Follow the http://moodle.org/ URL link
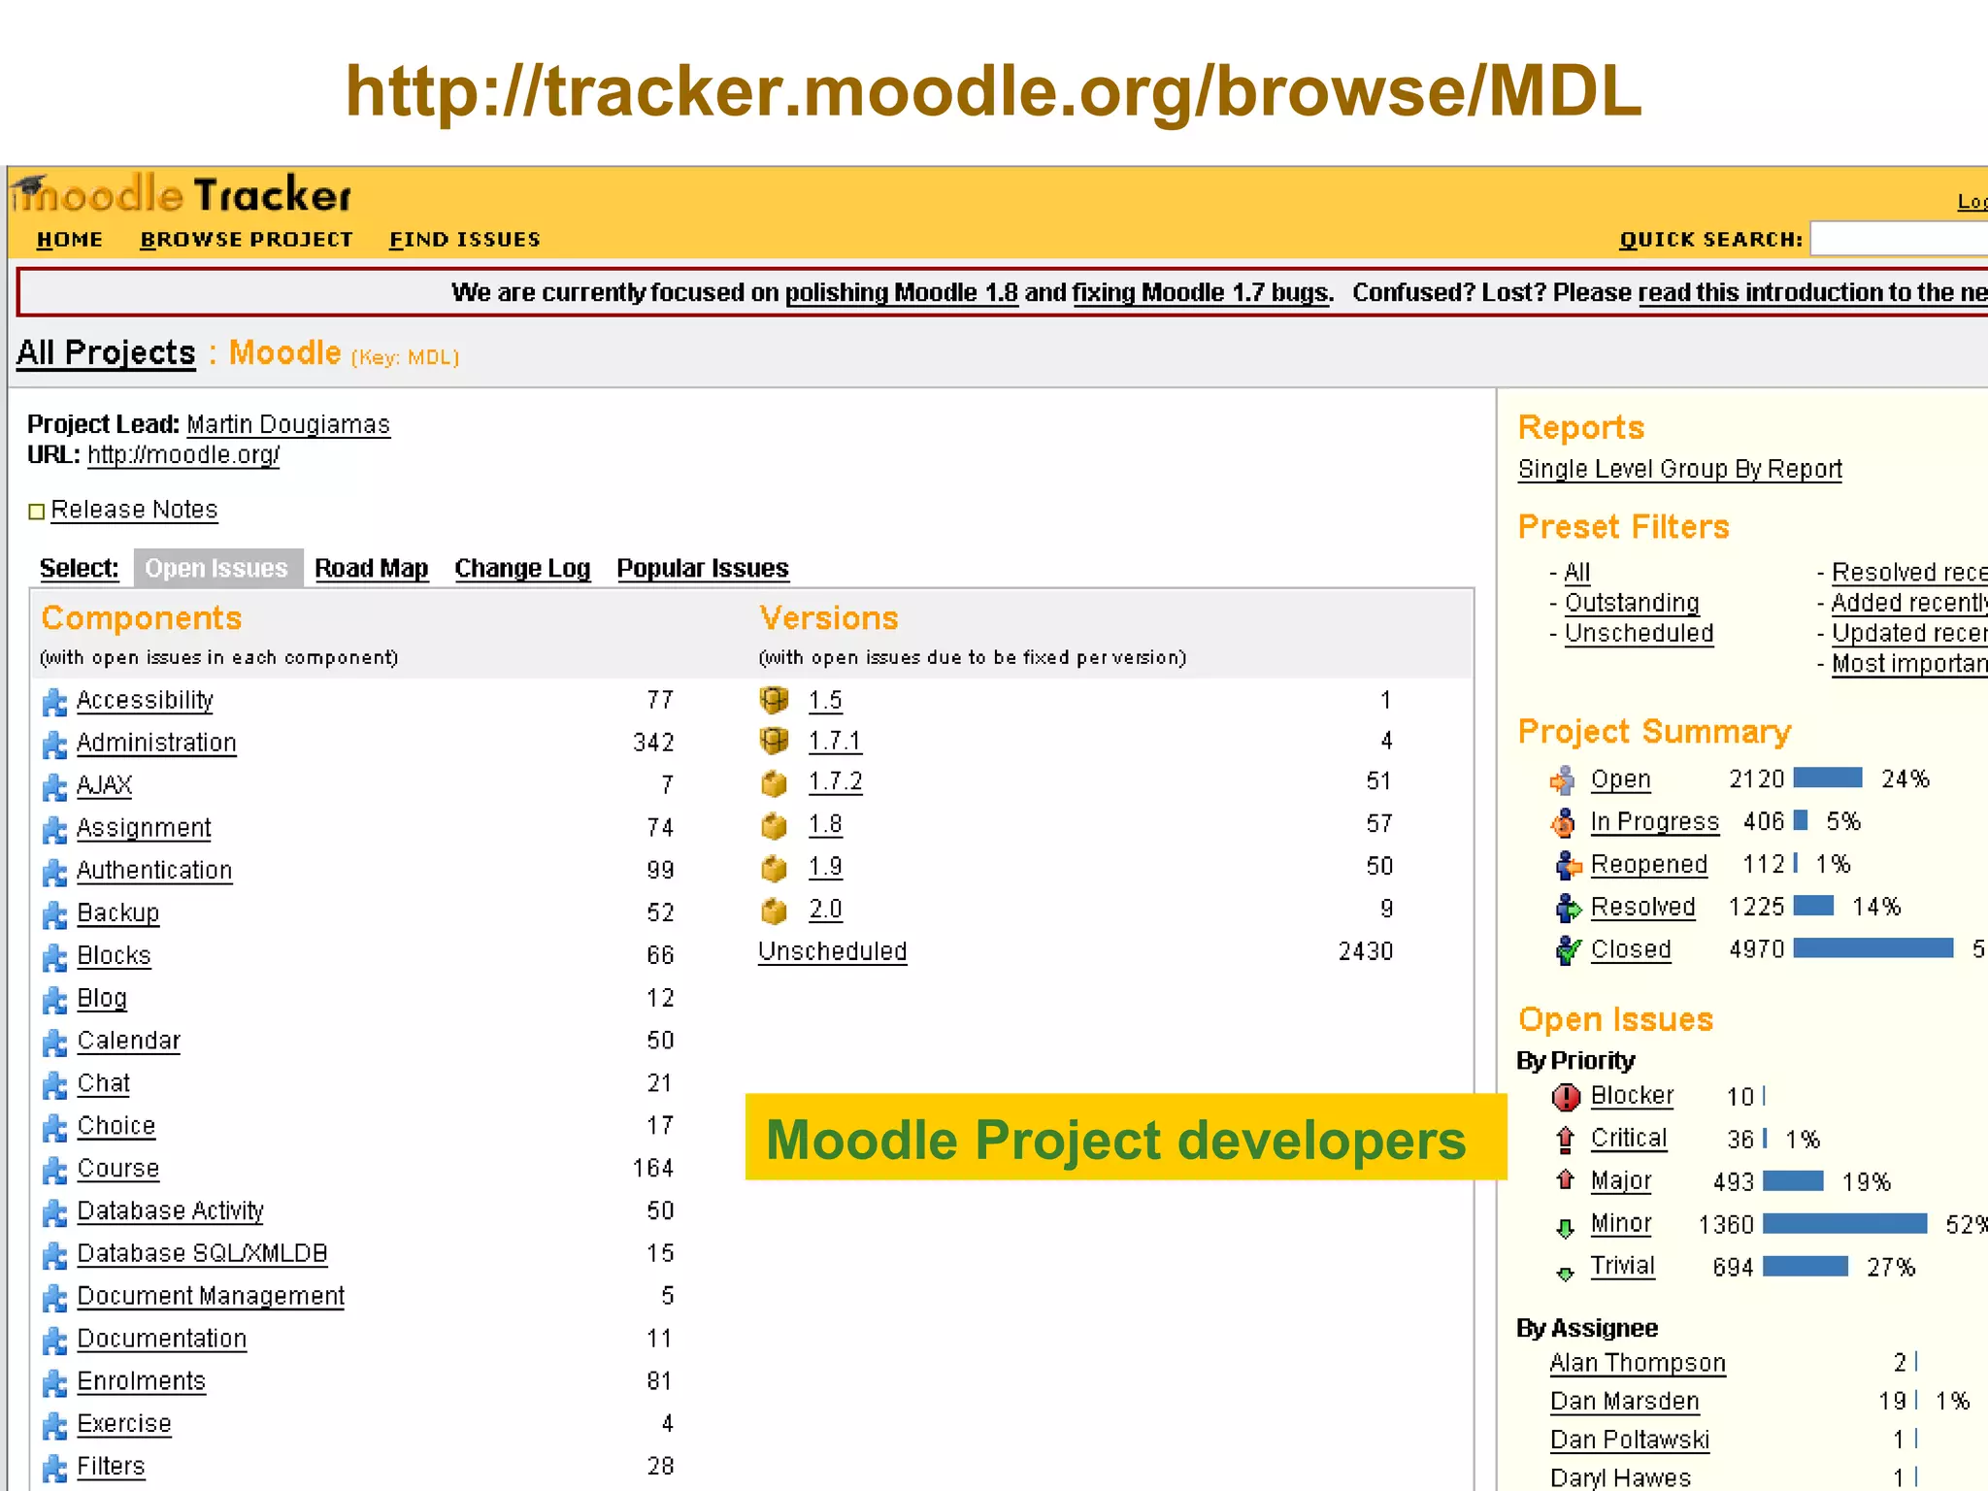Viewport: 1988px width, 1491px height. point(183,455)
